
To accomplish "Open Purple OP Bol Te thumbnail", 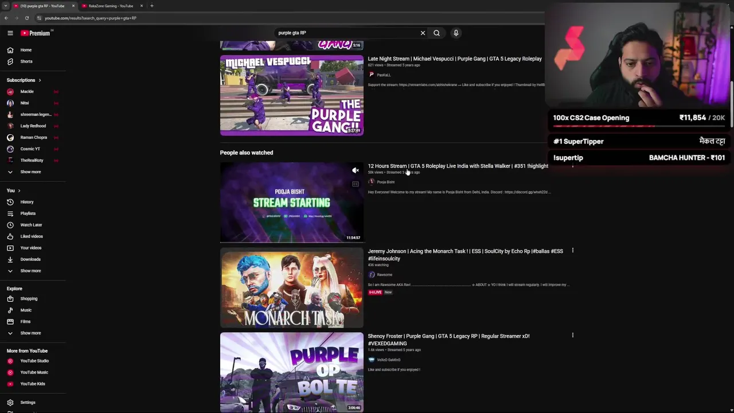I will pos(291,372).
